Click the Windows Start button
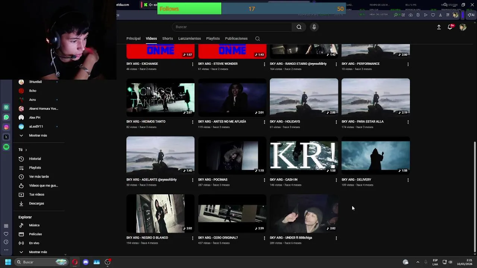This screenshot has width=477, height=268. (x=8, y=262)
